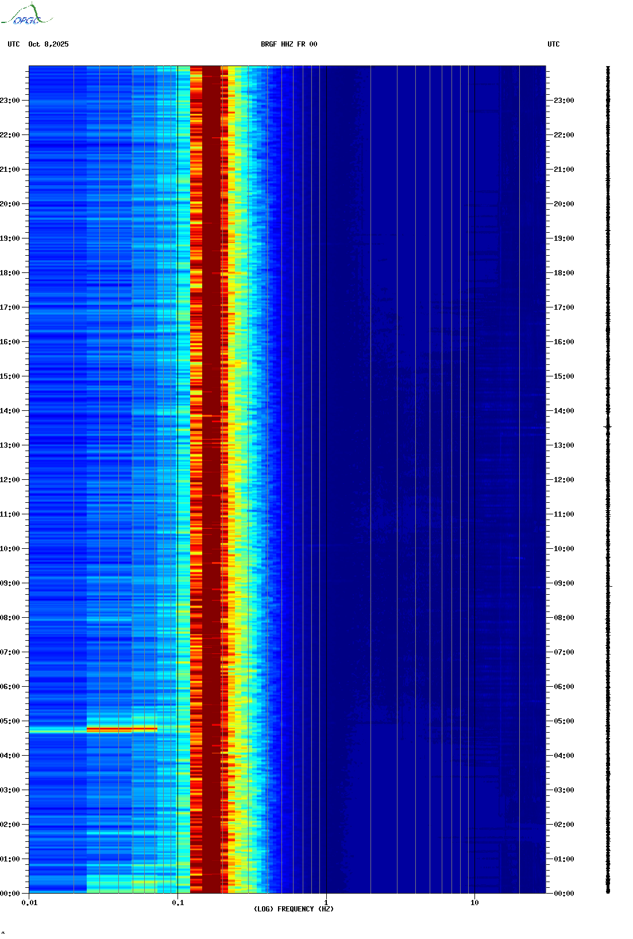
Task: Click the red low-frequency streak near 04:45
Action: coord(121,729)
